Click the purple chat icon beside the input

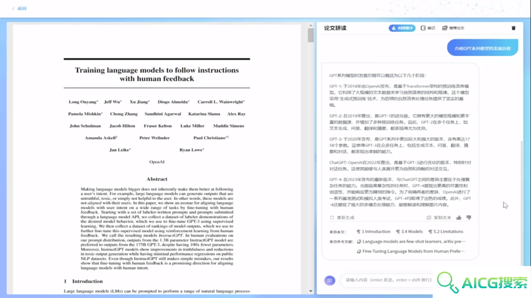tap(329, 280)
